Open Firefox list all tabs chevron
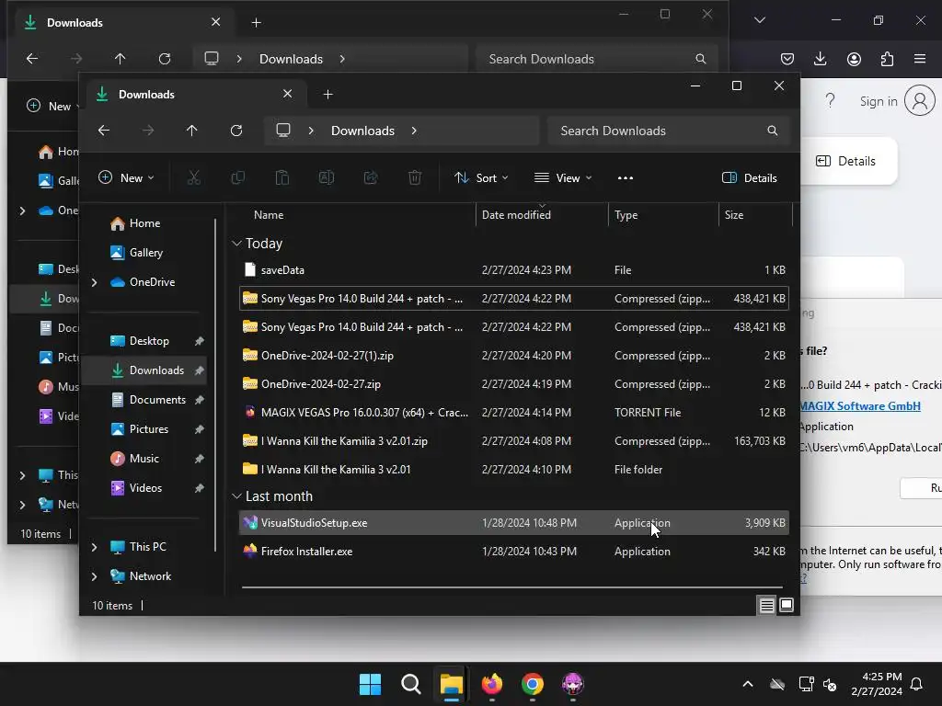 pos(759,20)
